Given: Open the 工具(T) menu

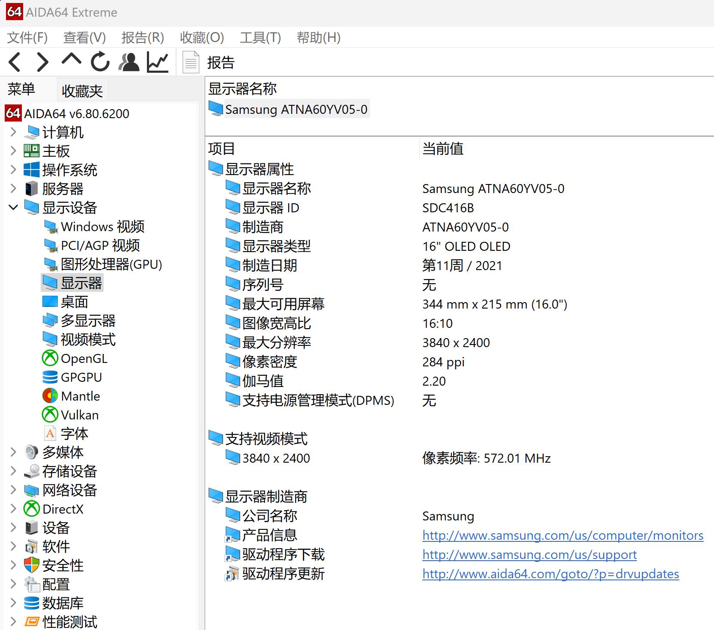Looking at the screenshot, I should click(x=260, y=38).
